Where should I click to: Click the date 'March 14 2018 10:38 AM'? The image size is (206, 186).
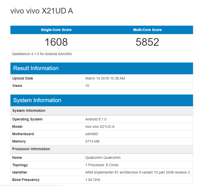tap(105, 78)
